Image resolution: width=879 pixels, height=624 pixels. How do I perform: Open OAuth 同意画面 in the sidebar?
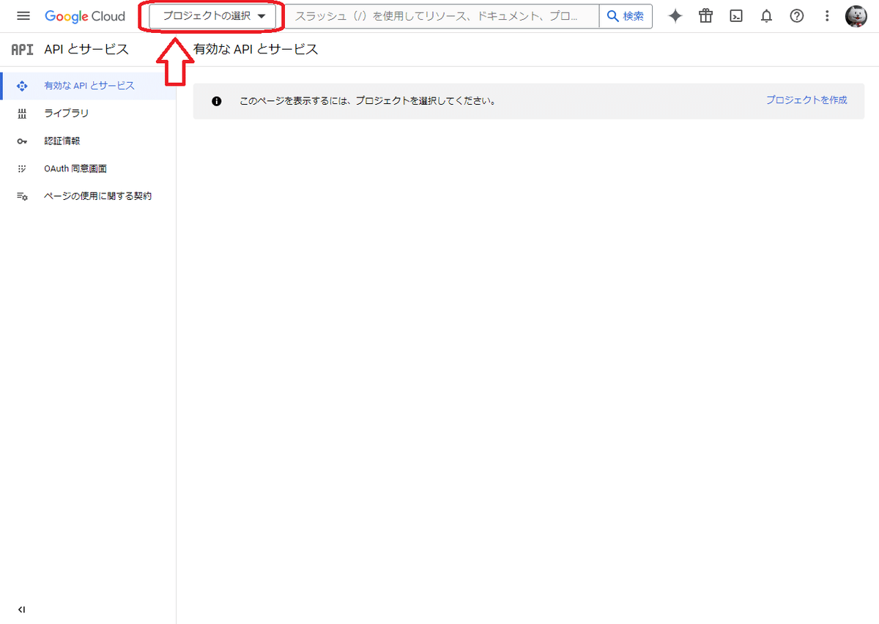[x=88, y=168]
